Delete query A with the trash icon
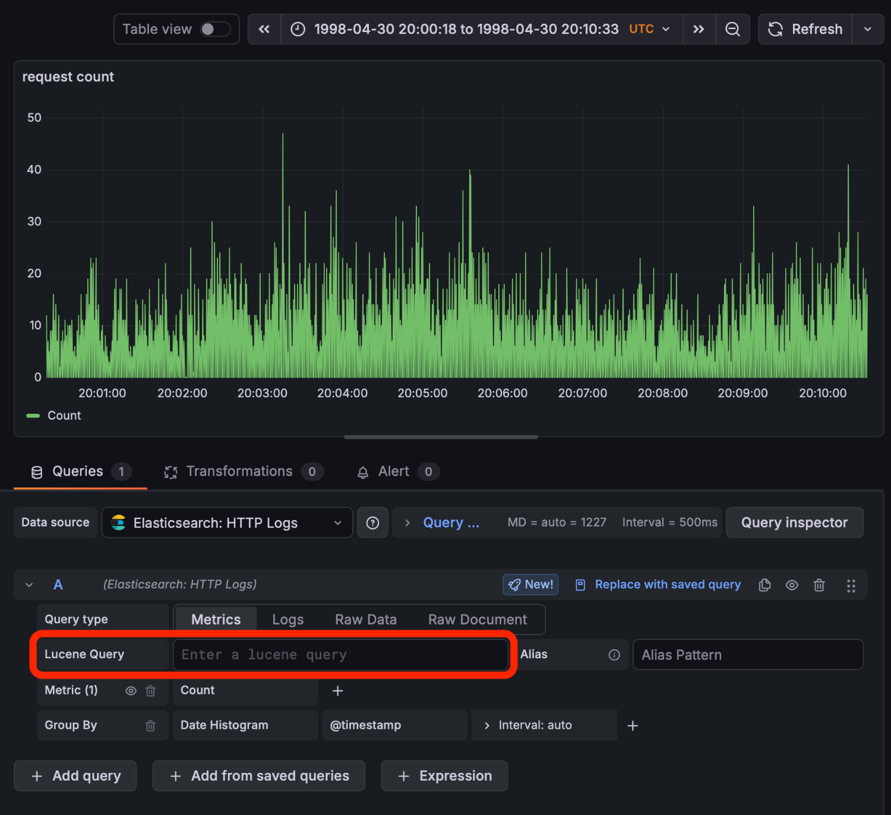Image resolution: width=891 pixels, height=815 pixels. pos(819,585)
